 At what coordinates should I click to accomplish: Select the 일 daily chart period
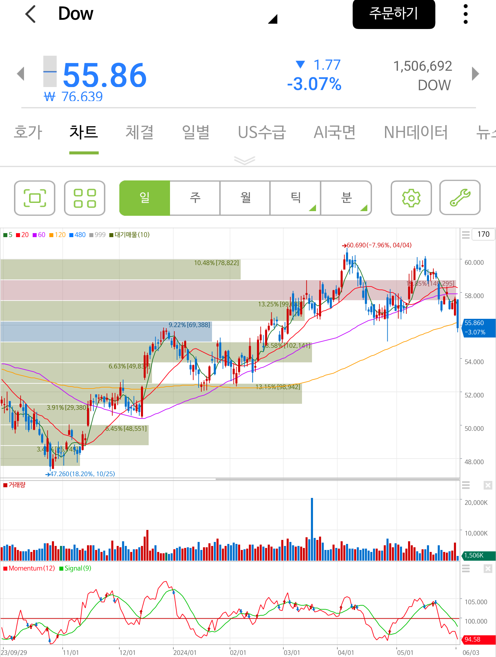[145, 198]
